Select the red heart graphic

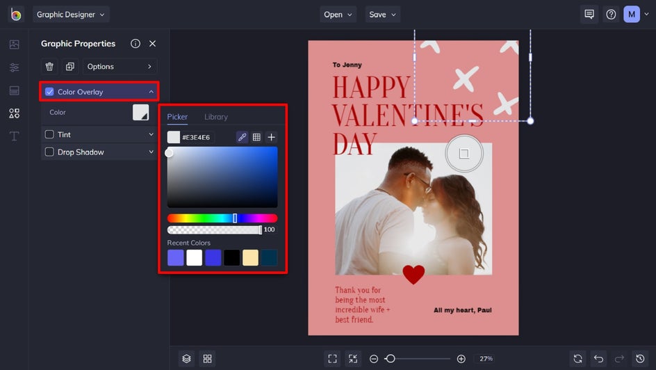(413, 275)
